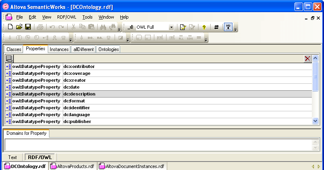This screenshot has height=170, width=324.
Task: Click the Paste clipboard icon
Action: coord(91,27)
